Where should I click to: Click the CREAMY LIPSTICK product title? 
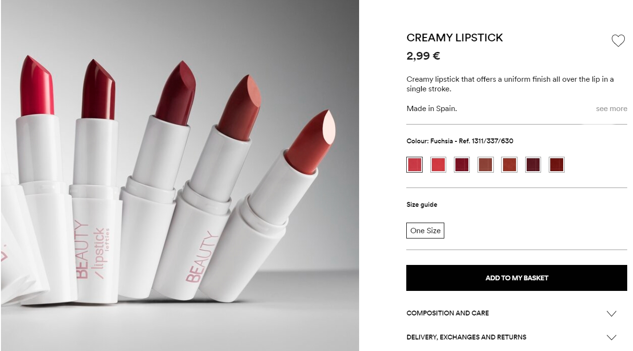coord(454,38)
